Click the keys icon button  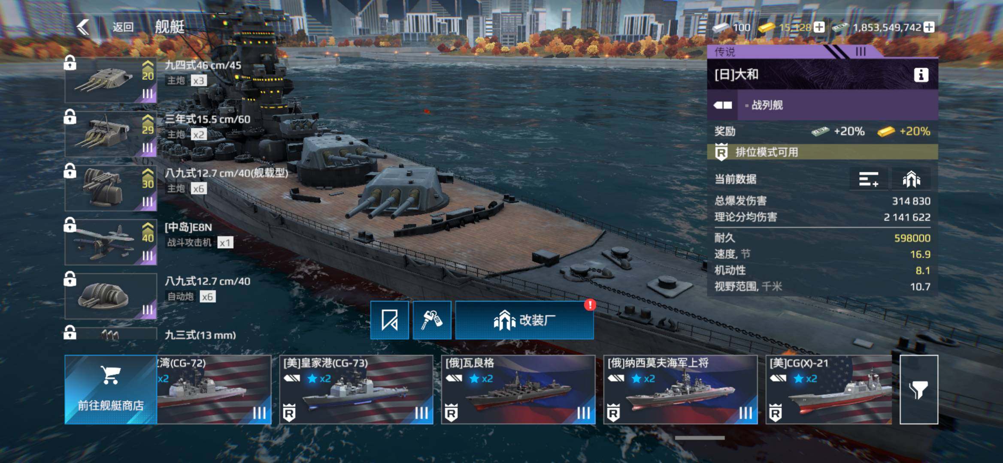point(432,320)
